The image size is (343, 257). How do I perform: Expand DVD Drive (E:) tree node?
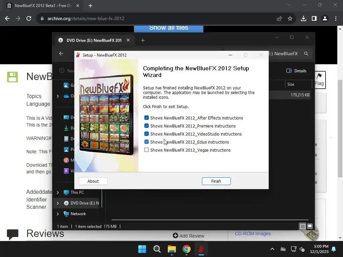pyautogui.click(x=58, y=203)
